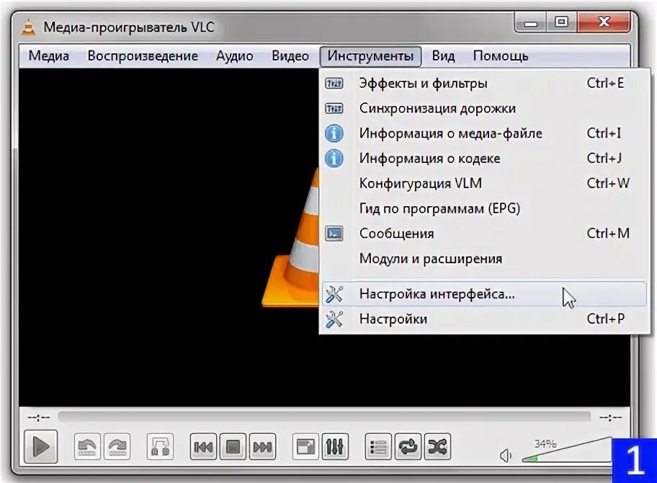This screenshot has height=483, width=657.
Task: Select Модули и расширения
Action: [484, 258]
